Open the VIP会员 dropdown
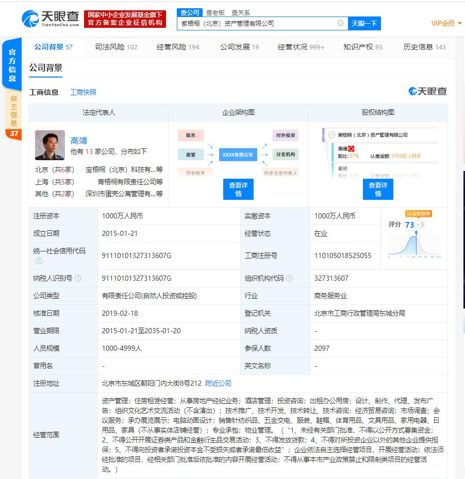The image size is (465, 479). (x=446, y=23)
